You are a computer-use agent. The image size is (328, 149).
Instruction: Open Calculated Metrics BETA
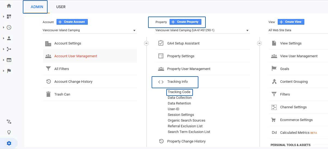[298, 133]
